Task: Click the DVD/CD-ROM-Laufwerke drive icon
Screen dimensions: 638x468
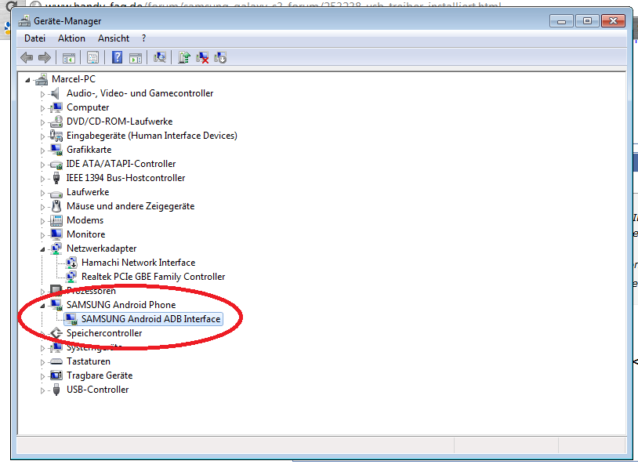Action: 56,122
